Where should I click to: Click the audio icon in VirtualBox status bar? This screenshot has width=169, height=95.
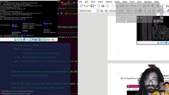pos(21,40)
